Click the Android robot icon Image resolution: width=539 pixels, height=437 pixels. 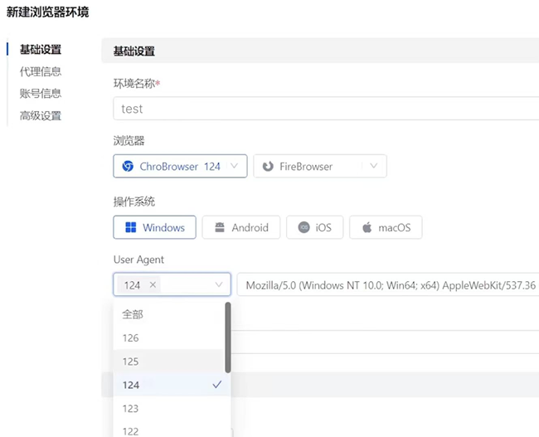tap(220, 227)
